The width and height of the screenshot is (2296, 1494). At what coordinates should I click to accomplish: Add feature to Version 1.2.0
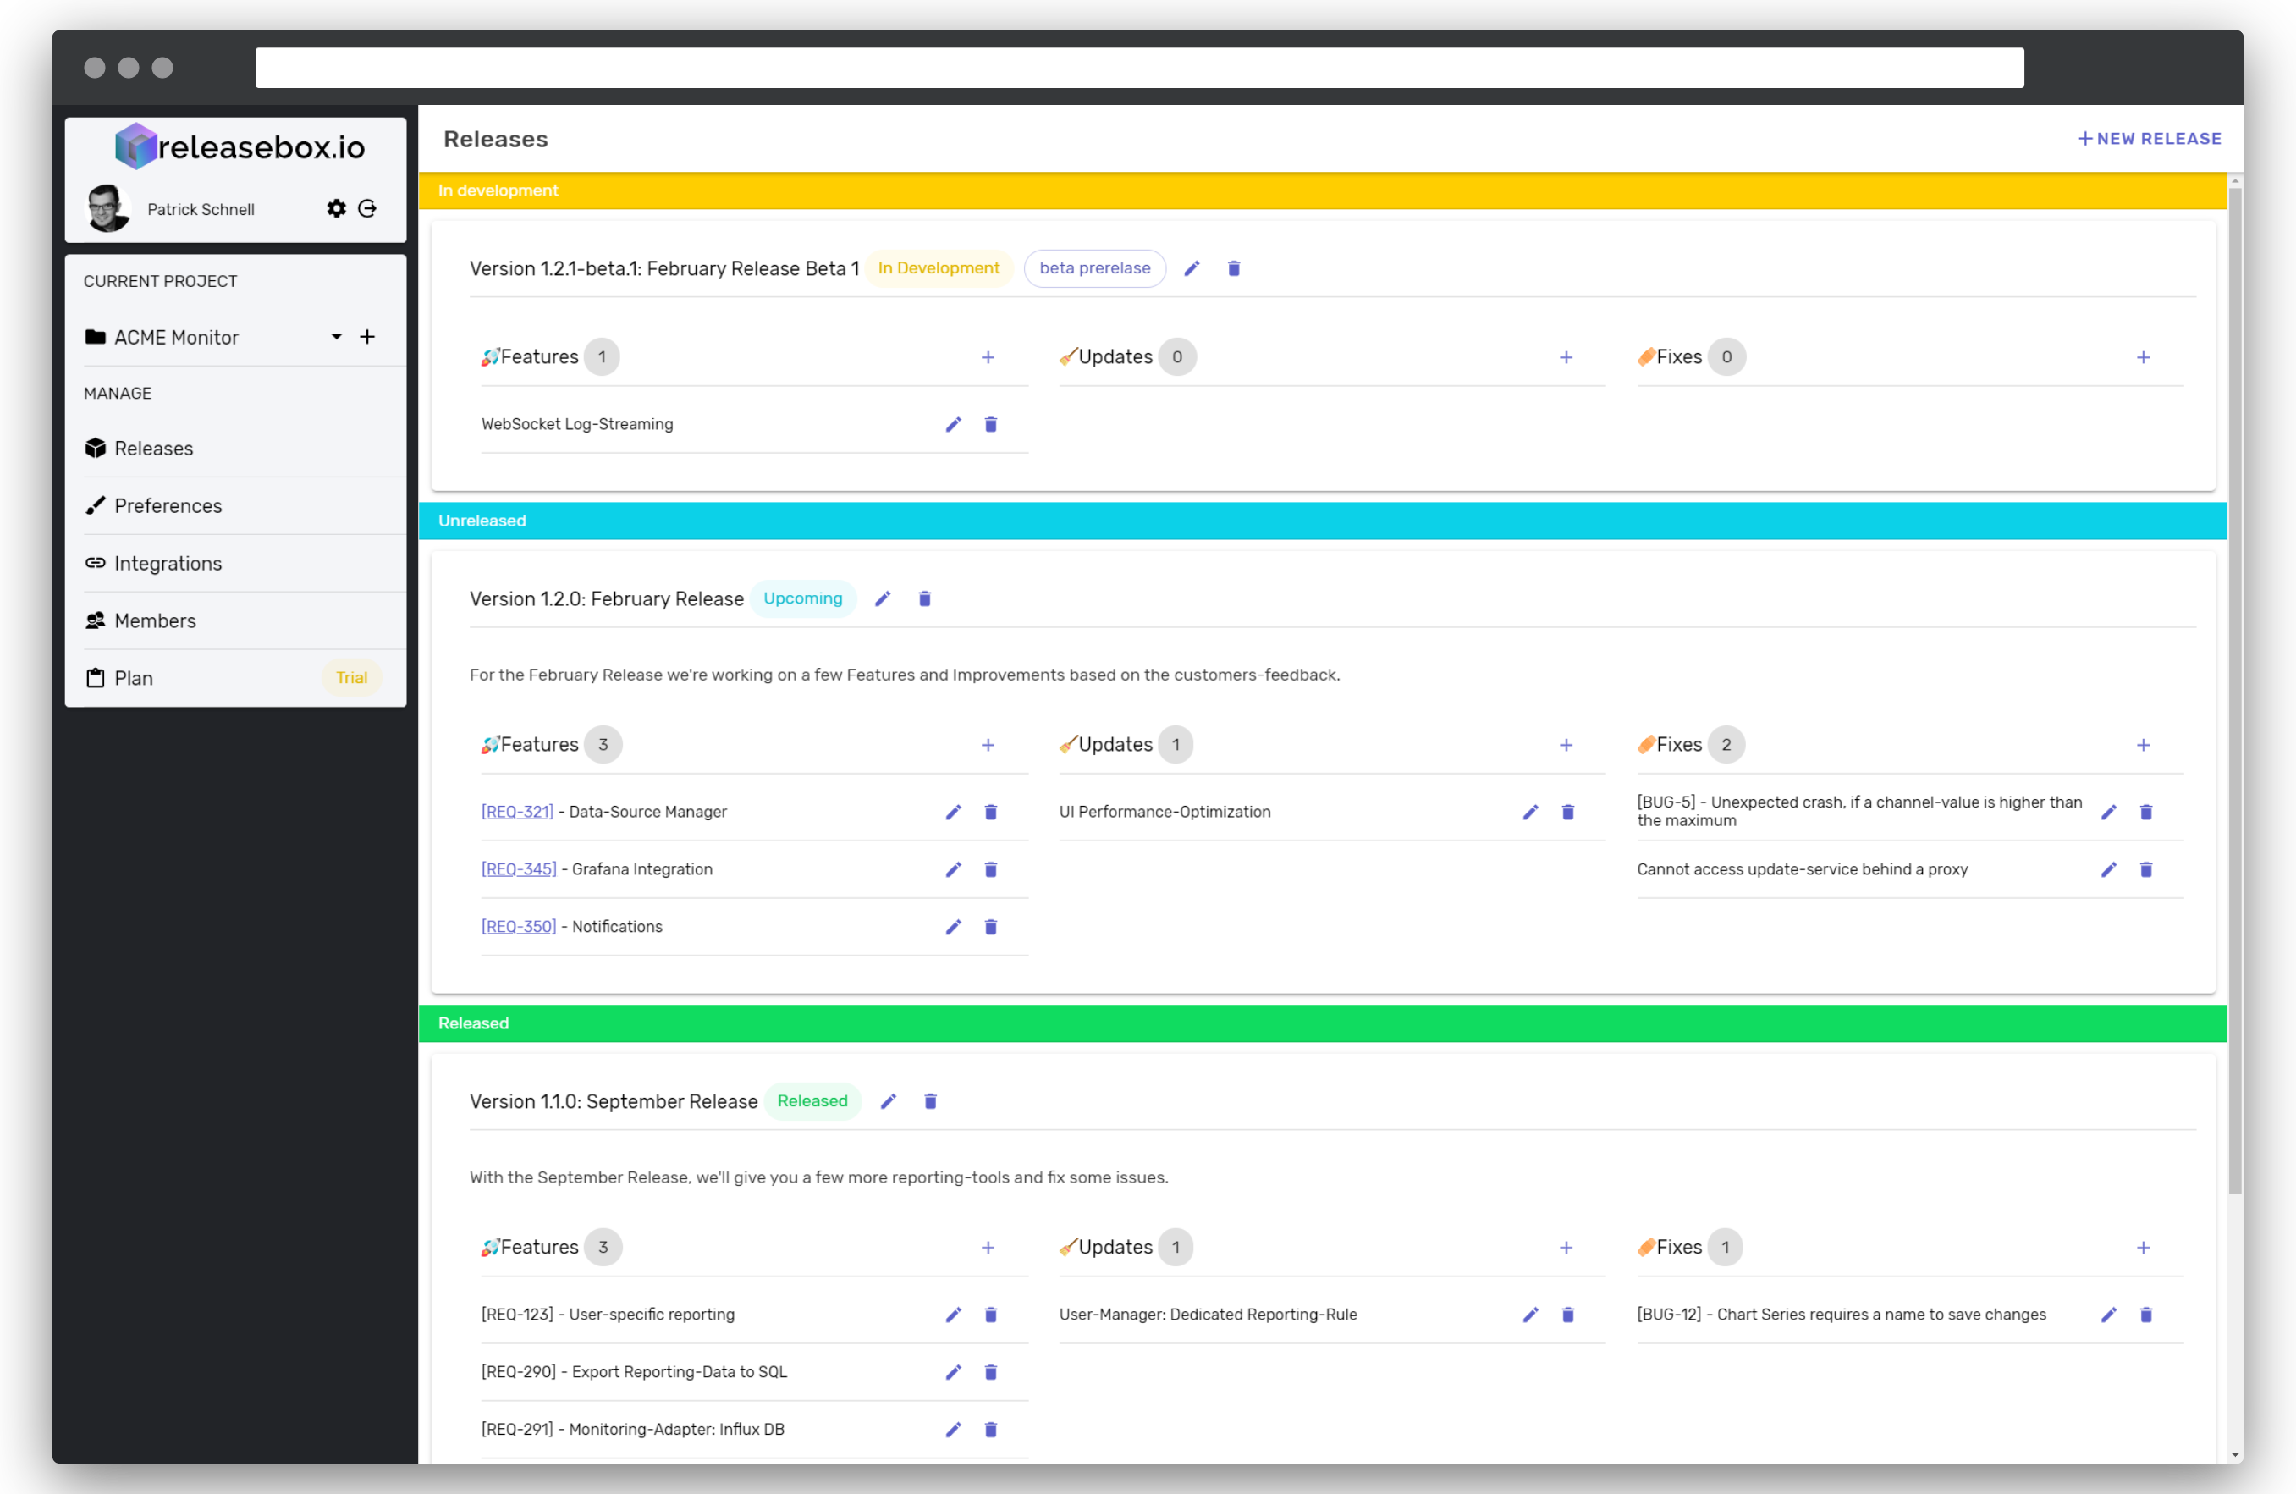coord(988,745)
